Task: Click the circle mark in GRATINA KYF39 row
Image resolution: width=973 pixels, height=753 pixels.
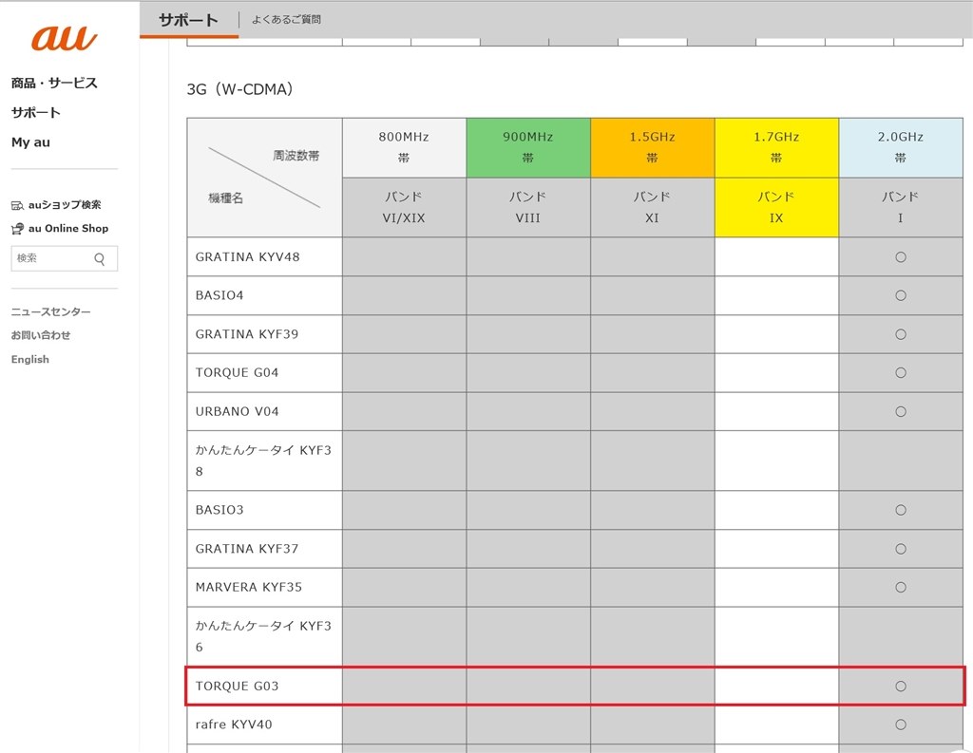Action: 901,335
